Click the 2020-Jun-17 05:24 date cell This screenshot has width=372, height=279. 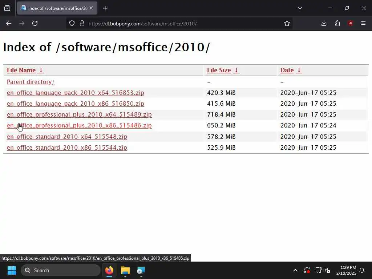pos(308,125)
